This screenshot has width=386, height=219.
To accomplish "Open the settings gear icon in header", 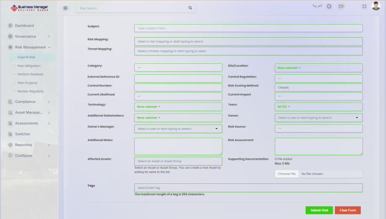I will (x=329, y=7).
